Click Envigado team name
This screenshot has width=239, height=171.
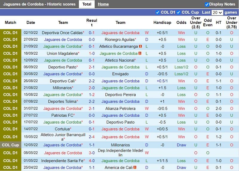(120, 74)
